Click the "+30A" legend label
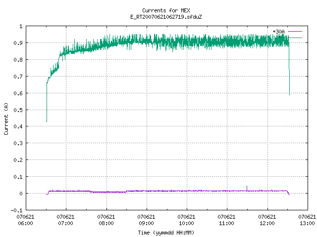 pyautogui.click(x=278, y=32)
